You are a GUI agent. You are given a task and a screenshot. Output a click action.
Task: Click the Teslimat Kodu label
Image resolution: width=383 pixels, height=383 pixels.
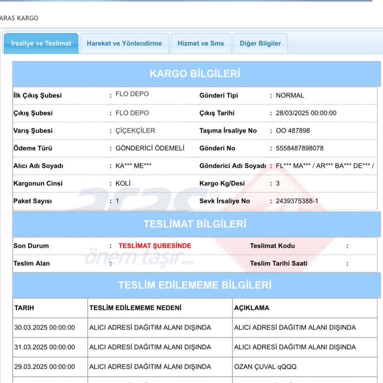pyautogui.click(x=272, y=246)
